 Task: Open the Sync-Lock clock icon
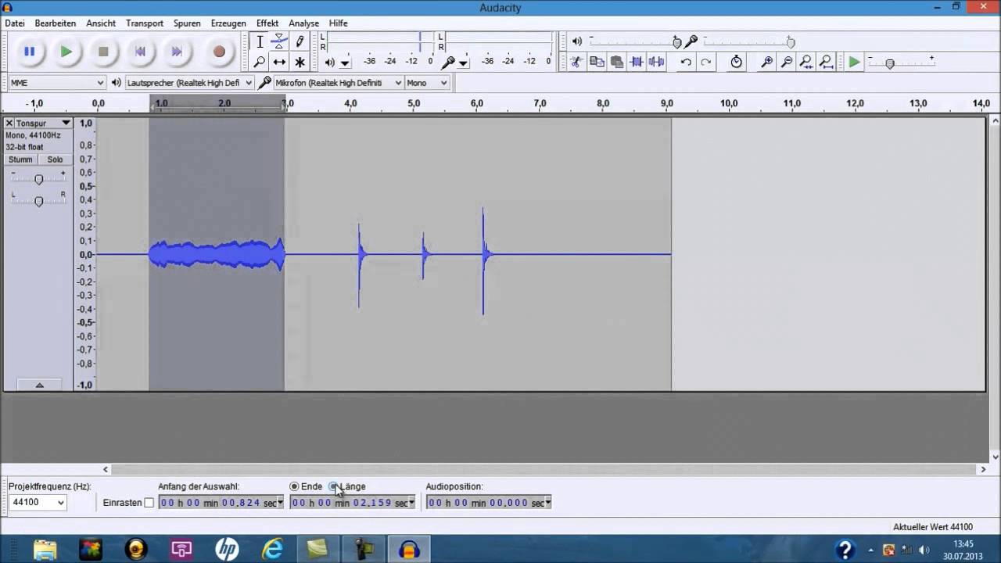coord(736,62)
